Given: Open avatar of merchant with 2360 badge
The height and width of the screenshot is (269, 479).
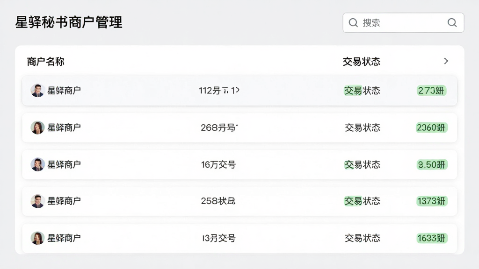Looking at the screenshot, I should [x=37, y=127].
